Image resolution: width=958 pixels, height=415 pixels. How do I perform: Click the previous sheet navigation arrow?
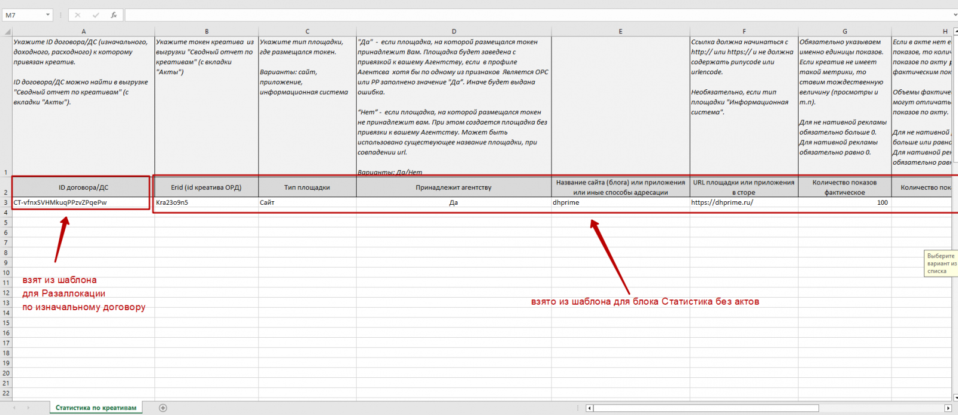pyautogui.click(x=14, y=408)
